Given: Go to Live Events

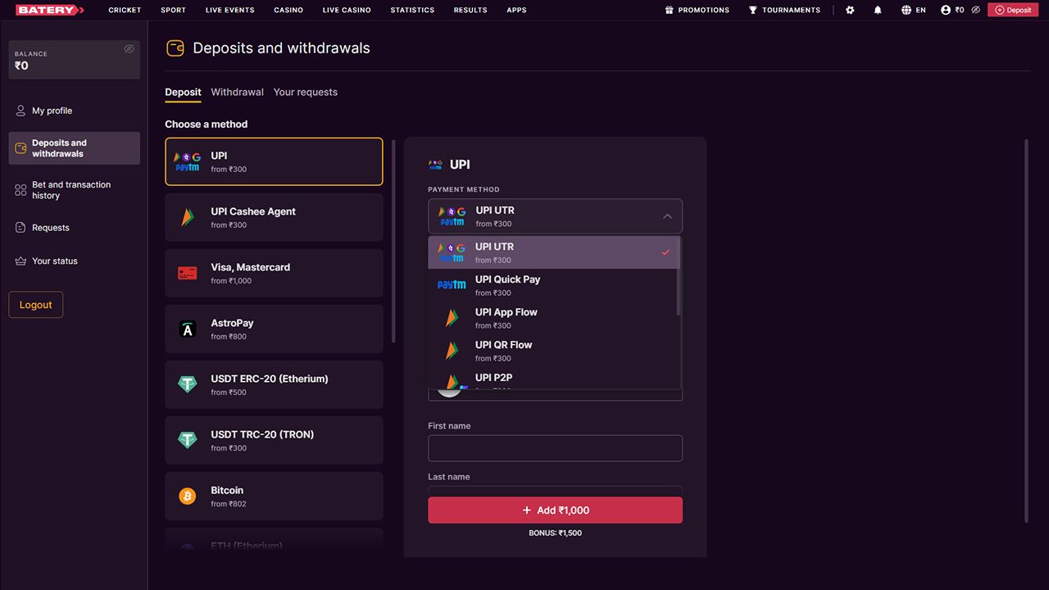Looking at the screenshot, I should pos(229,10).
